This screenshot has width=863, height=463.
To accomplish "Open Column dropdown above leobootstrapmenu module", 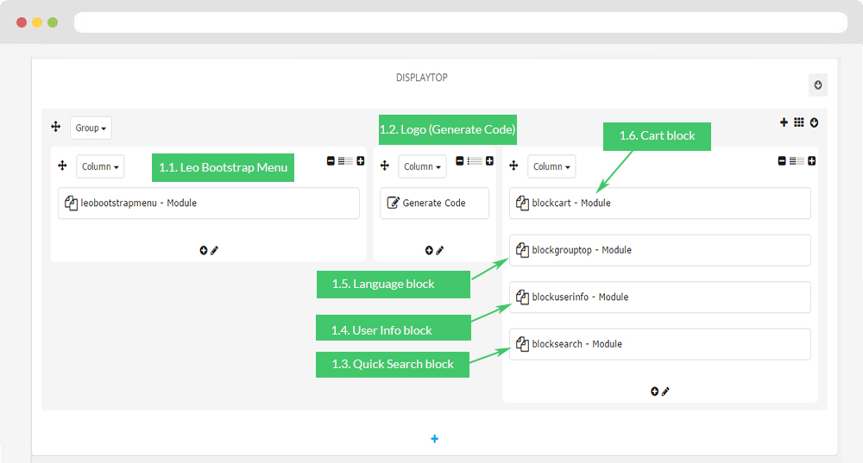I will click(100, 166).
